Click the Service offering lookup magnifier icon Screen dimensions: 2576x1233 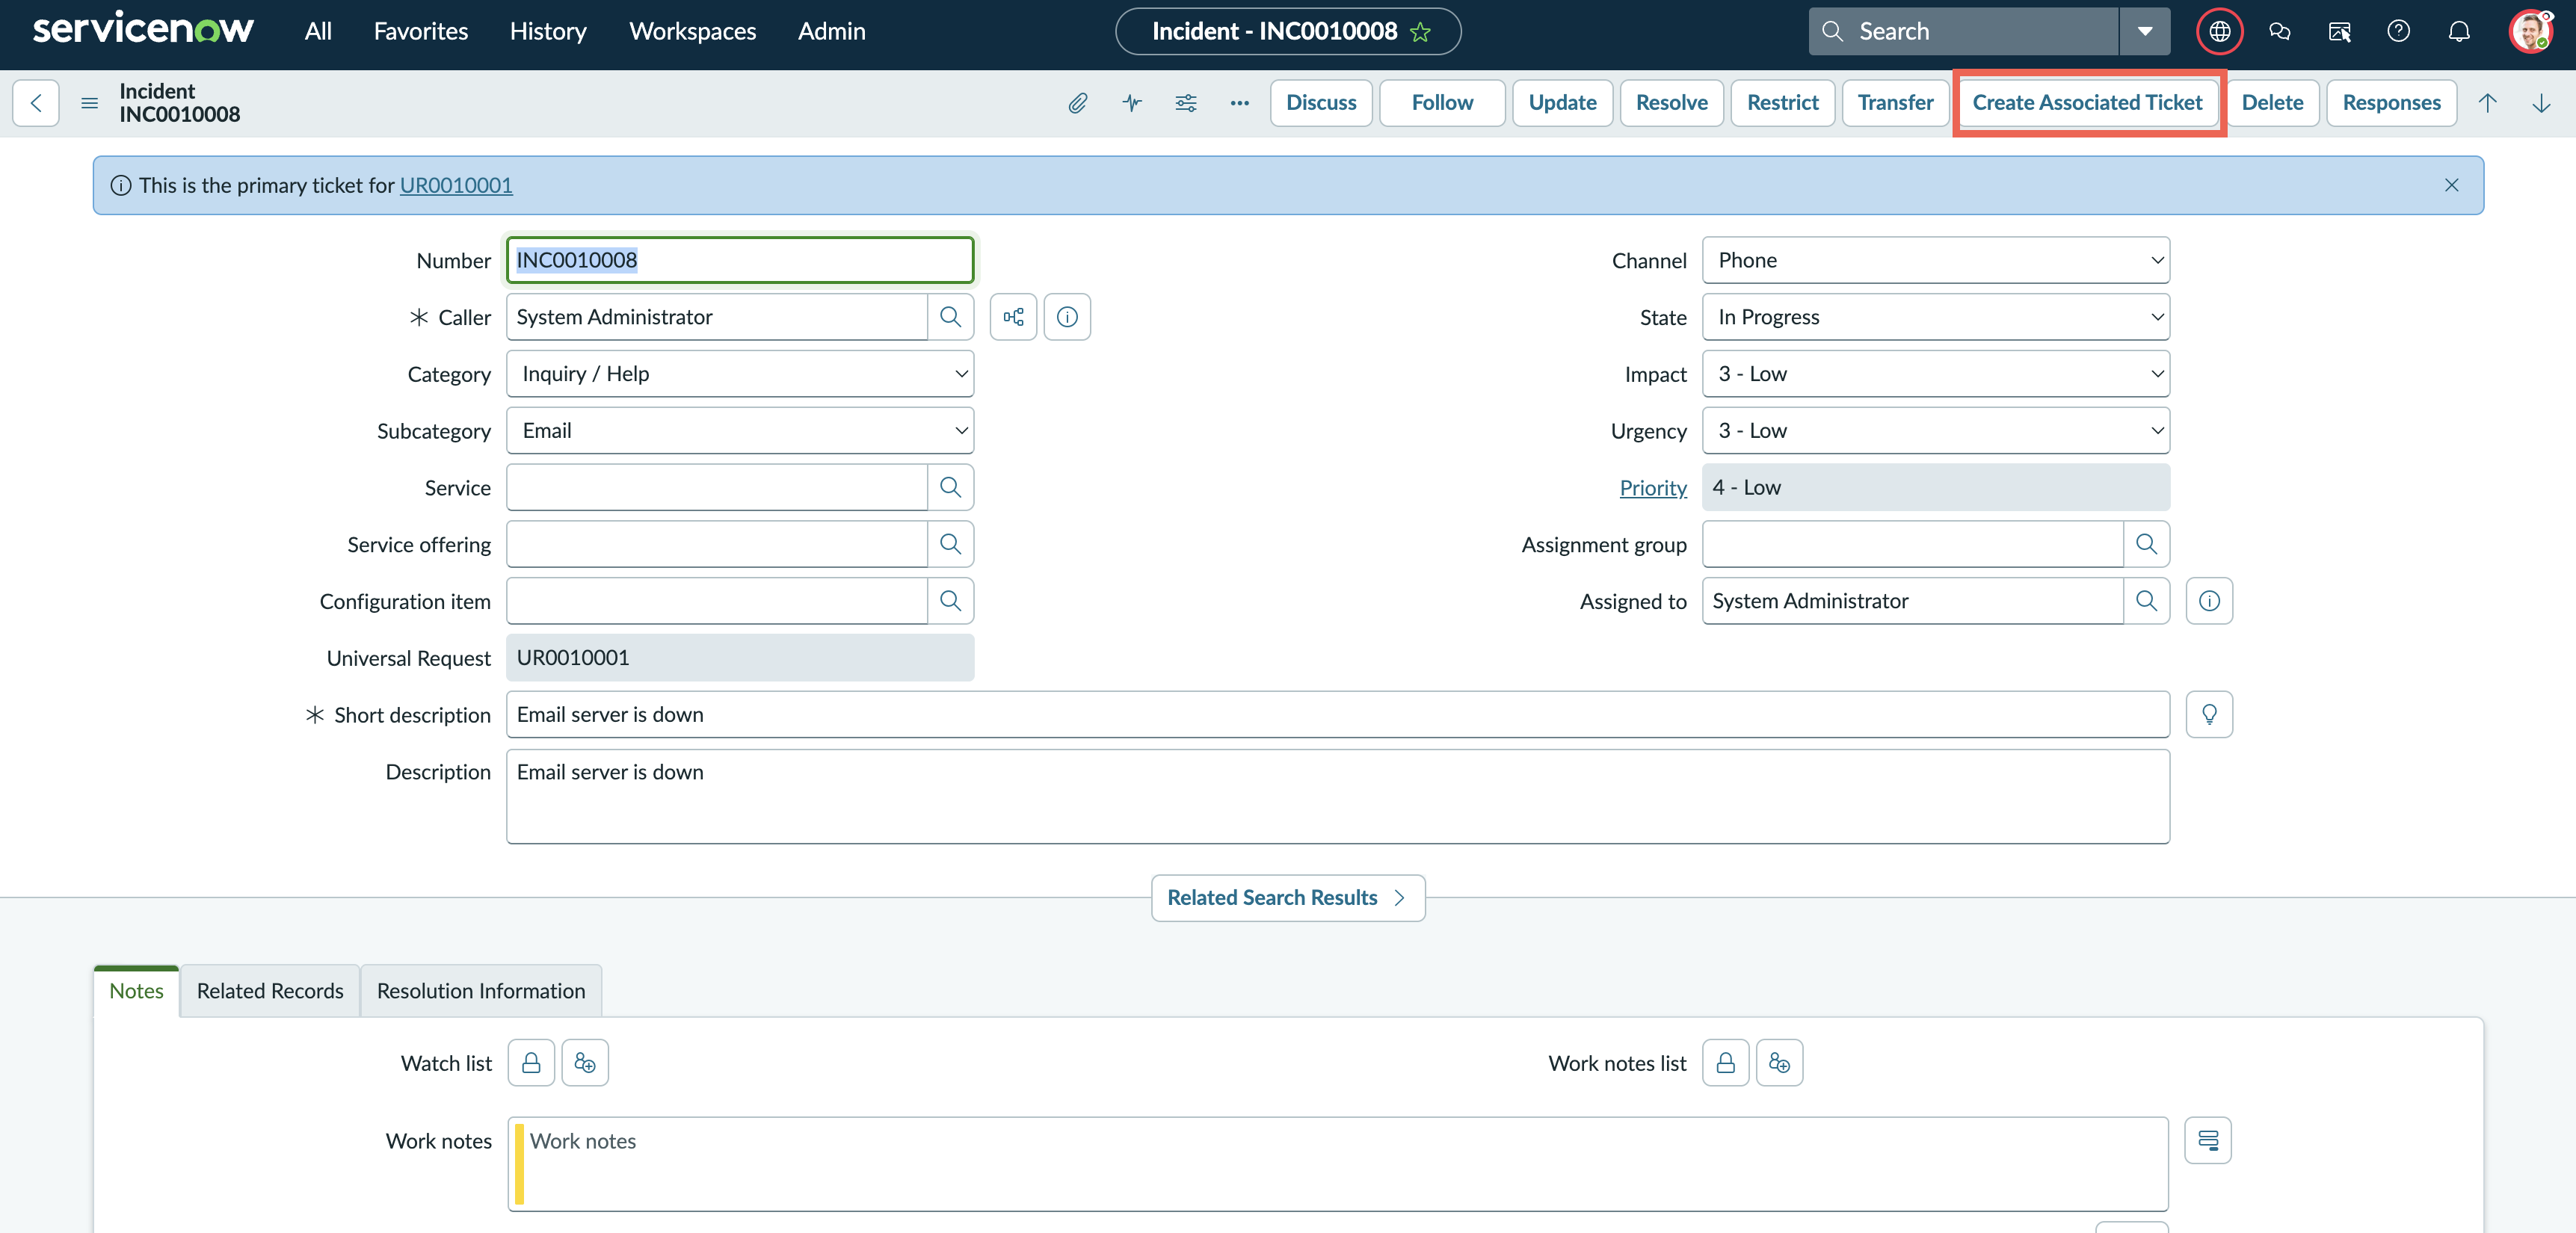950,544
